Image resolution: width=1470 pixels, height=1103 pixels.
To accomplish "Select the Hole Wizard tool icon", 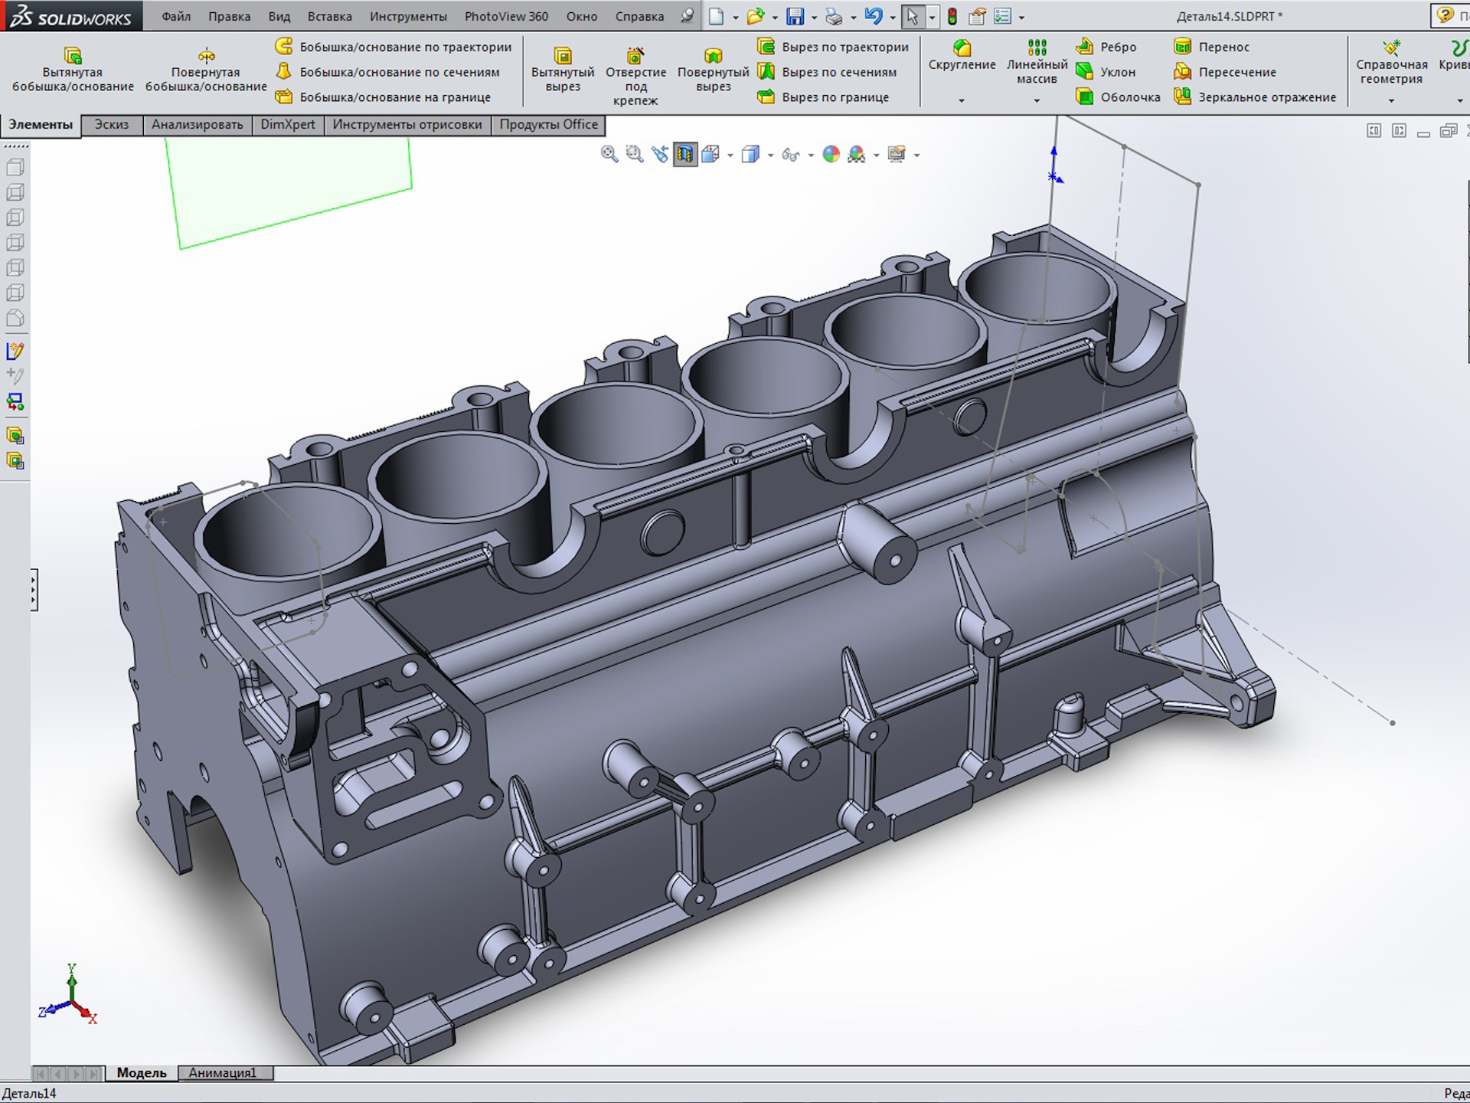I will tap(635, 55).
